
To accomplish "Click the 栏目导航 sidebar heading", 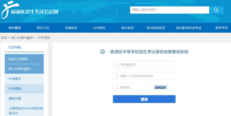I will point(15,47).
